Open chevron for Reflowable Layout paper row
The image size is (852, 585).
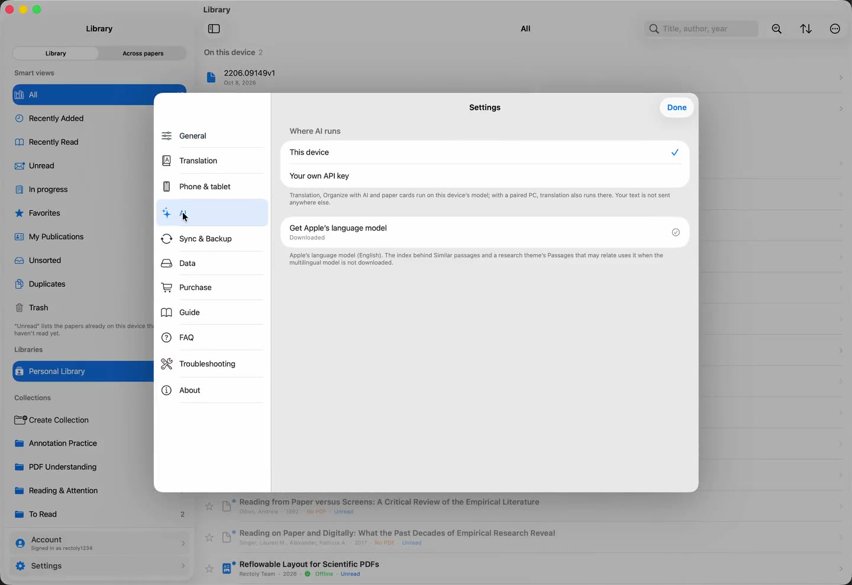841,568
